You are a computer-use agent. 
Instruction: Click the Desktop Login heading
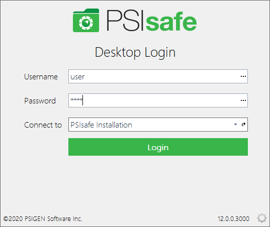point(135,52)
